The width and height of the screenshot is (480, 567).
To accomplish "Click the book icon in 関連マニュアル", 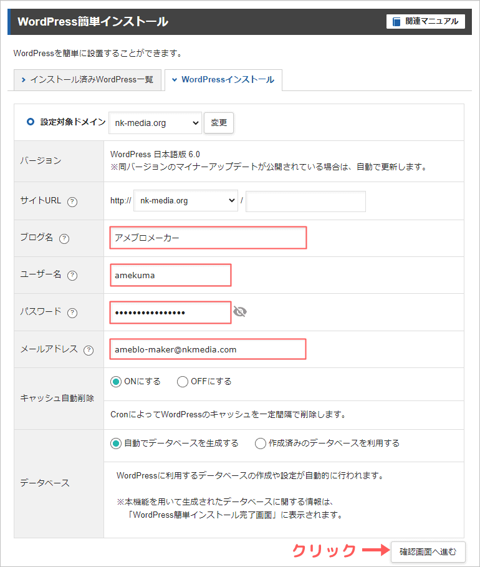I will point(396,22).
